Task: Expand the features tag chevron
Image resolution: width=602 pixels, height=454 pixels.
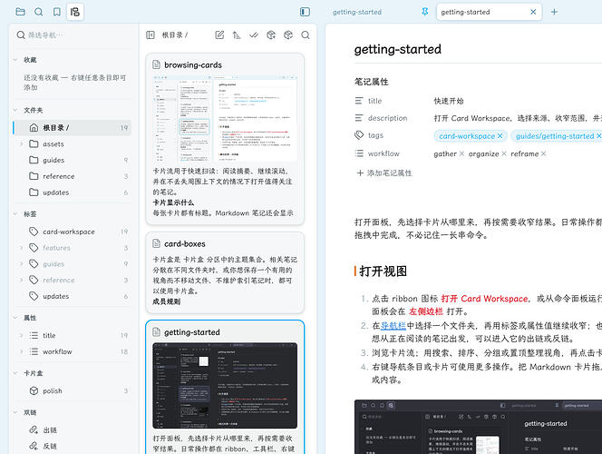Action: tap(22, 248)
